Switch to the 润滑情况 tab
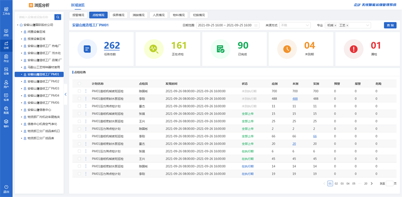Image resolution: width=402 pixels, height=197 pixels. click(x=139, y=15)
